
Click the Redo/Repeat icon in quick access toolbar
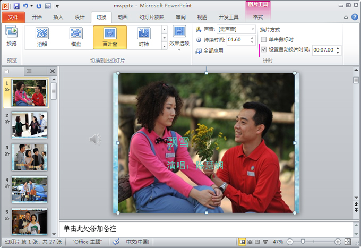pos(39,6)
